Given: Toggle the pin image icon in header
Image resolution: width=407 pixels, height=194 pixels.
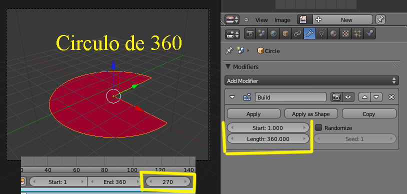Looking at the screenshot, I should pos(380,19).
